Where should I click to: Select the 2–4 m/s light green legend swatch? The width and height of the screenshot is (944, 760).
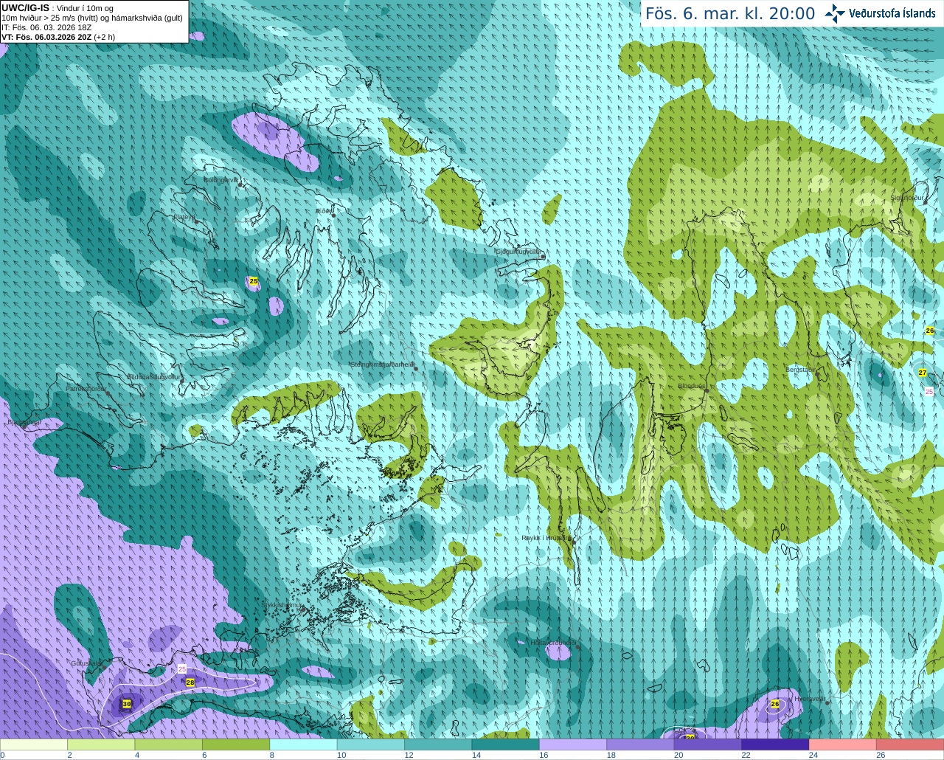(x=101, y=745)
